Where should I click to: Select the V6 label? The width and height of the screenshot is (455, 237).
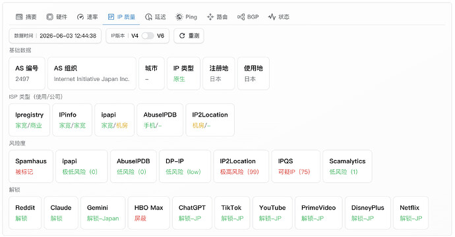pyautogui.click(x=160, y=36)
